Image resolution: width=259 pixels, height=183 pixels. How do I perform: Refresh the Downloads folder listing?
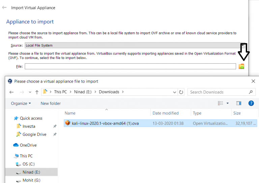[181, 92]
